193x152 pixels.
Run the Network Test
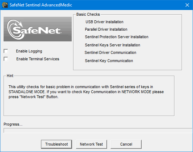91,144
